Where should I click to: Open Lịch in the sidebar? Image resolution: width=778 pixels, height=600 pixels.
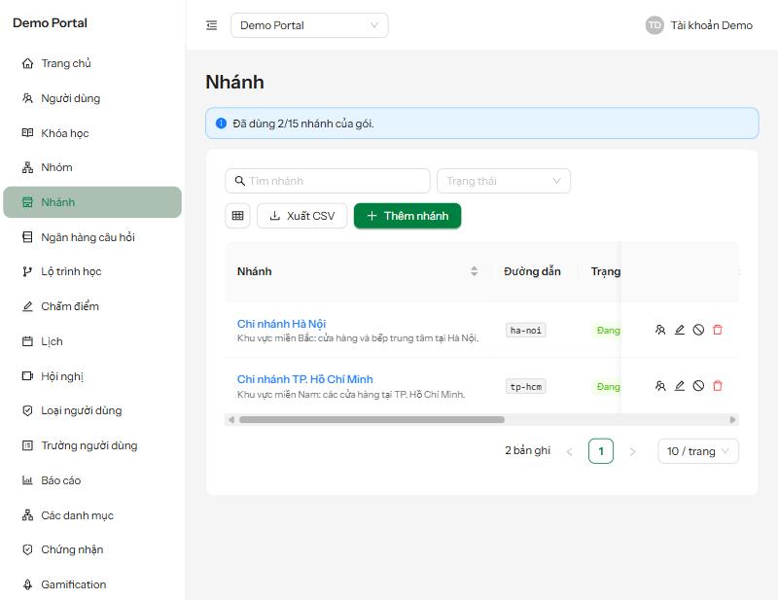click(x=92, y=341)
